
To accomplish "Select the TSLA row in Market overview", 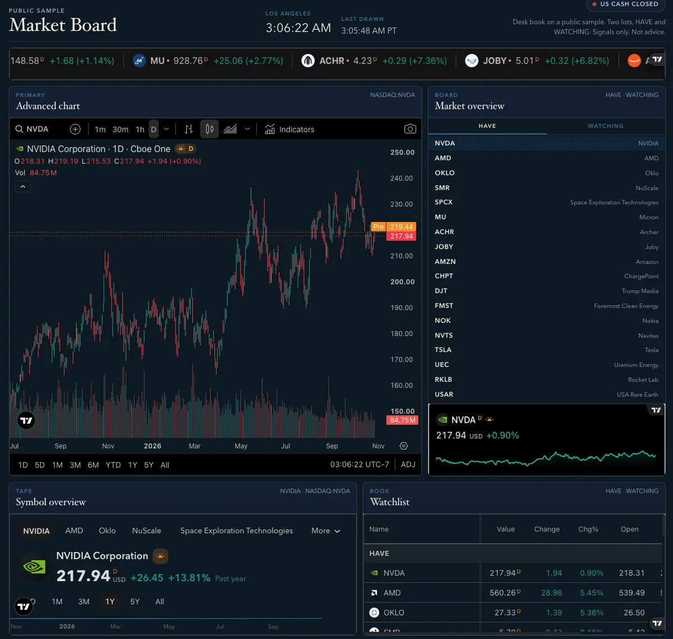I will click(547, 350).
